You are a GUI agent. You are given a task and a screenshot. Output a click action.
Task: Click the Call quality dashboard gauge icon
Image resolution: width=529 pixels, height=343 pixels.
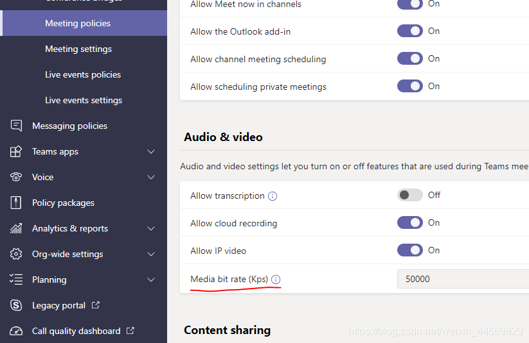click(x=16, y=331)
